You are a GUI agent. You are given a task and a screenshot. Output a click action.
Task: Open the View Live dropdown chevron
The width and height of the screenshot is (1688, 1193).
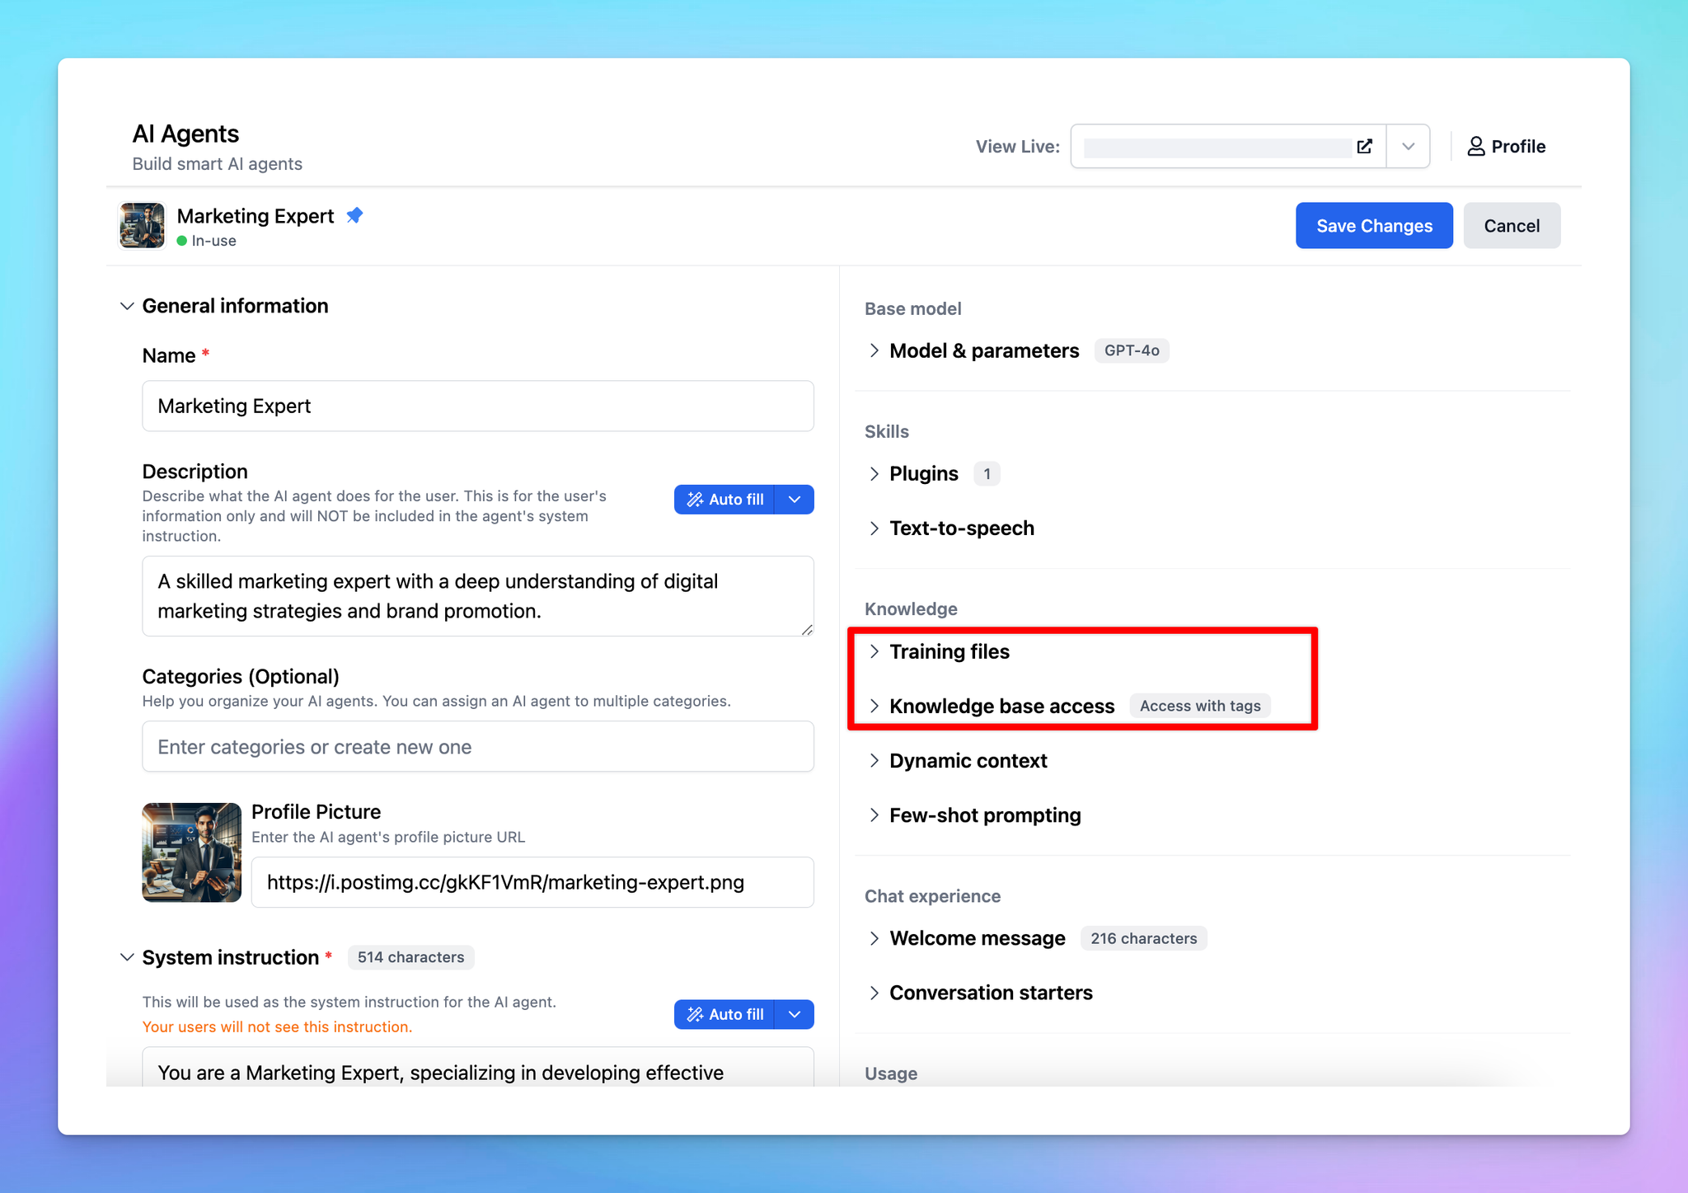1409,147
